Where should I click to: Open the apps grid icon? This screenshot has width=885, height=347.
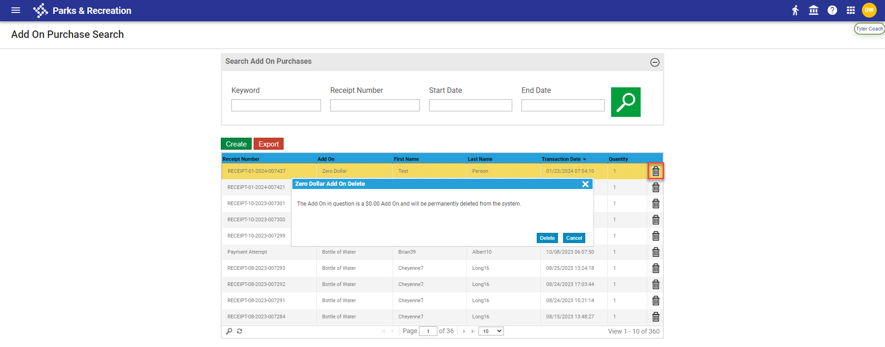coord(850,10)
